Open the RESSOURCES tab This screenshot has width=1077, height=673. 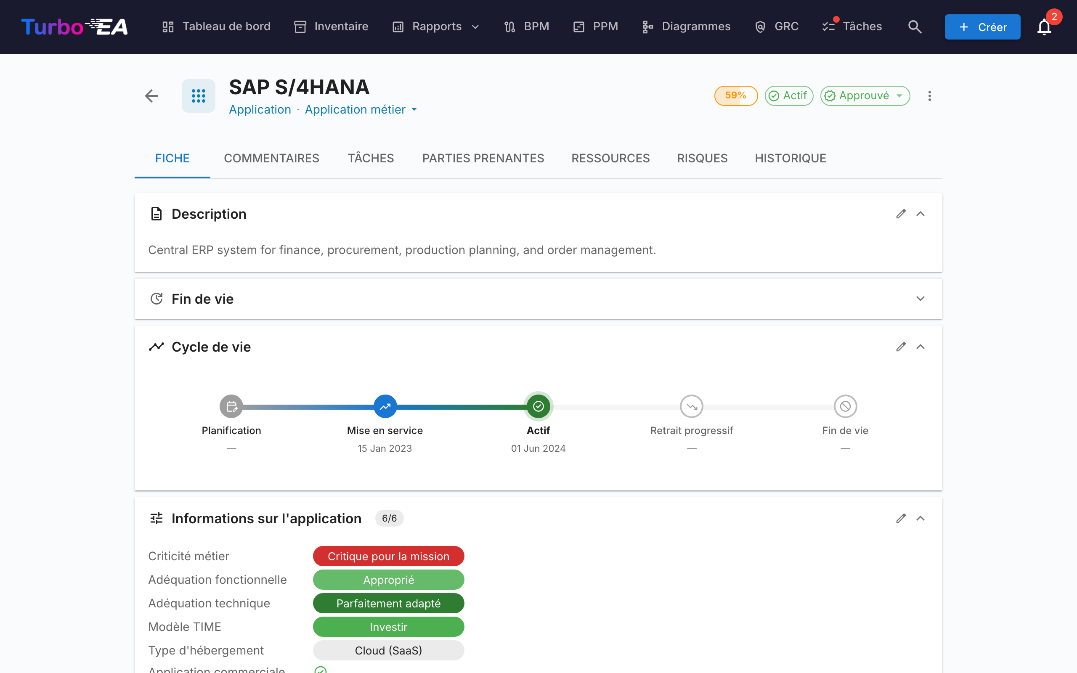(x=610, y=159)
